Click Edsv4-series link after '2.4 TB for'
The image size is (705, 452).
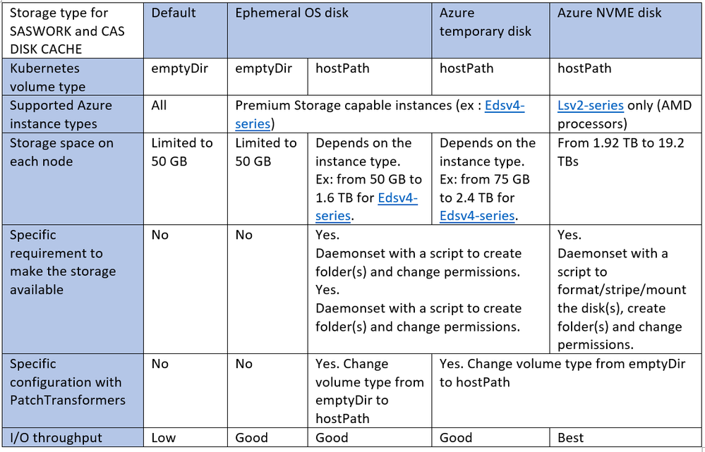(477, 216)
